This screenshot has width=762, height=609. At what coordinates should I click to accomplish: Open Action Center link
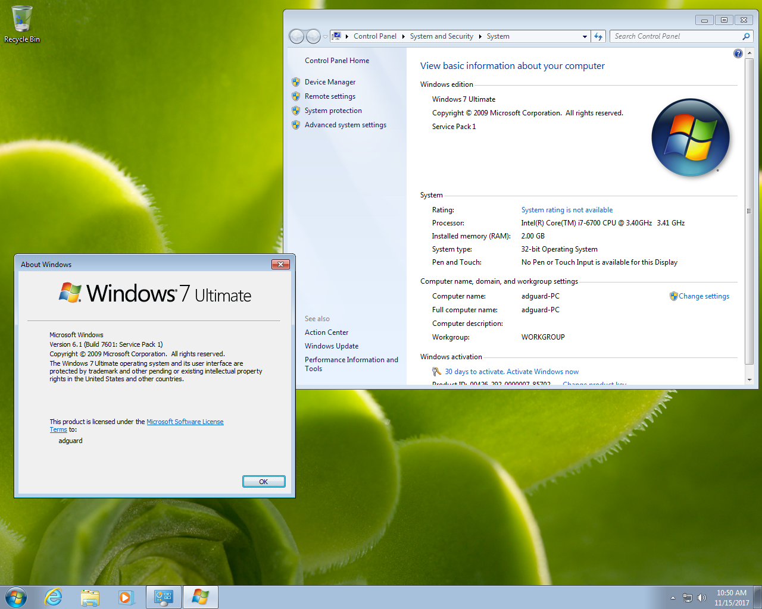click(326, 332)
